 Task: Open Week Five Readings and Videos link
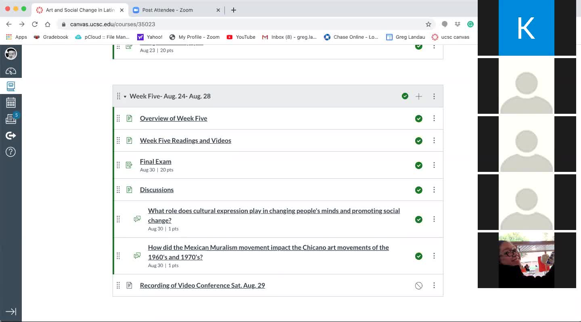tap(185, 140)
